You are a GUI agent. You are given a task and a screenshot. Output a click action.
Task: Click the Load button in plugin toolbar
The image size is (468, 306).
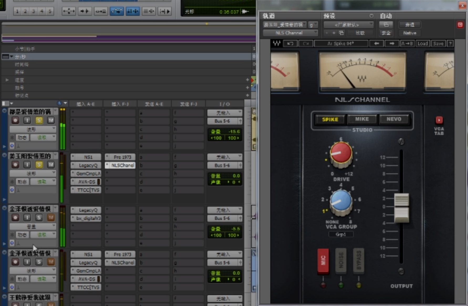[423, 43]
